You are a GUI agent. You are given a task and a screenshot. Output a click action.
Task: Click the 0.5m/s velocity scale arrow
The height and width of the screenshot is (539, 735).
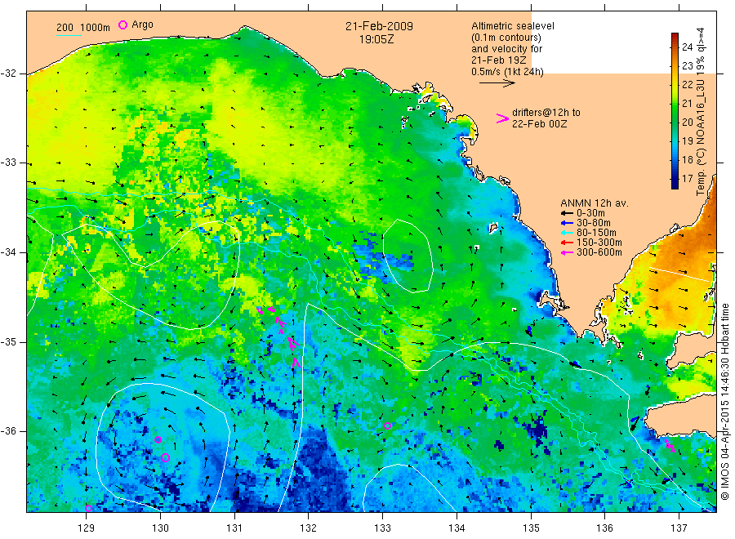click(497, 83)
